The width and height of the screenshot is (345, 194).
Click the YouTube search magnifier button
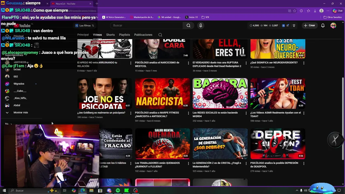[x=188, y=25]
